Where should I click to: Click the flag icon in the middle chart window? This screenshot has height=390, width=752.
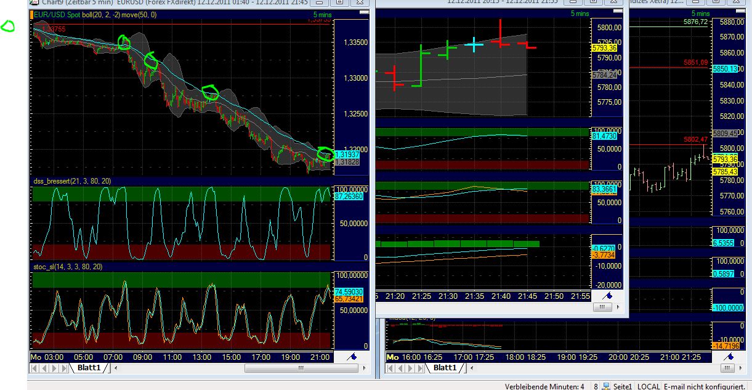pos(608,295)
